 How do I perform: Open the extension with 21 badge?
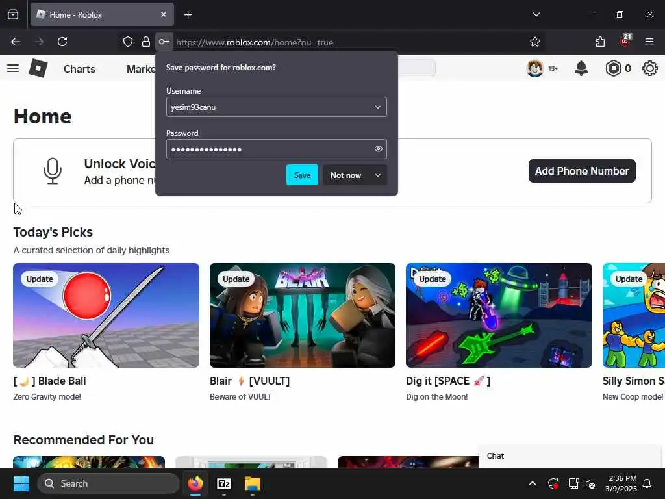(625, 41)
